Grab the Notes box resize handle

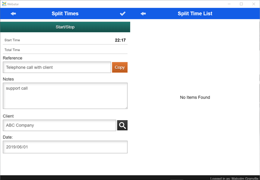[125, 107]
